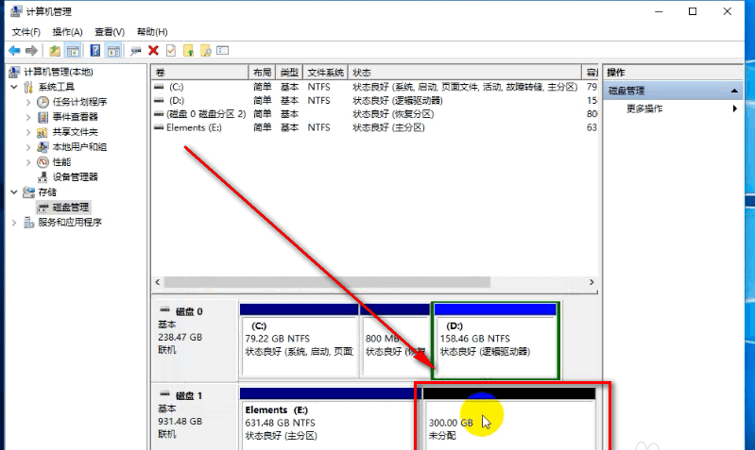Click the red X delete toolbar icon
Viewport: 755px width, 450px height.
pyautogui.click(x=153, y=50)
